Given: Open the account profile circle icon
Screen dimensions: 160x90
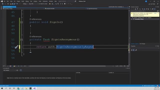Looking at the screenshot, I should click(146, 1).
